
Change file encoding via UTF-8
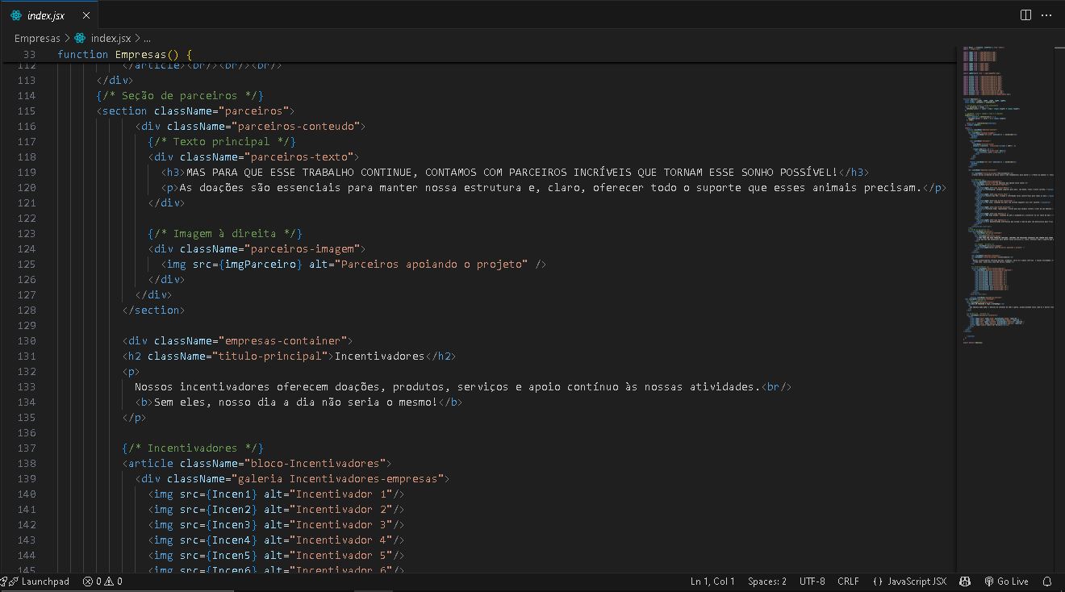pyautogui.click(x=812, y=582)
